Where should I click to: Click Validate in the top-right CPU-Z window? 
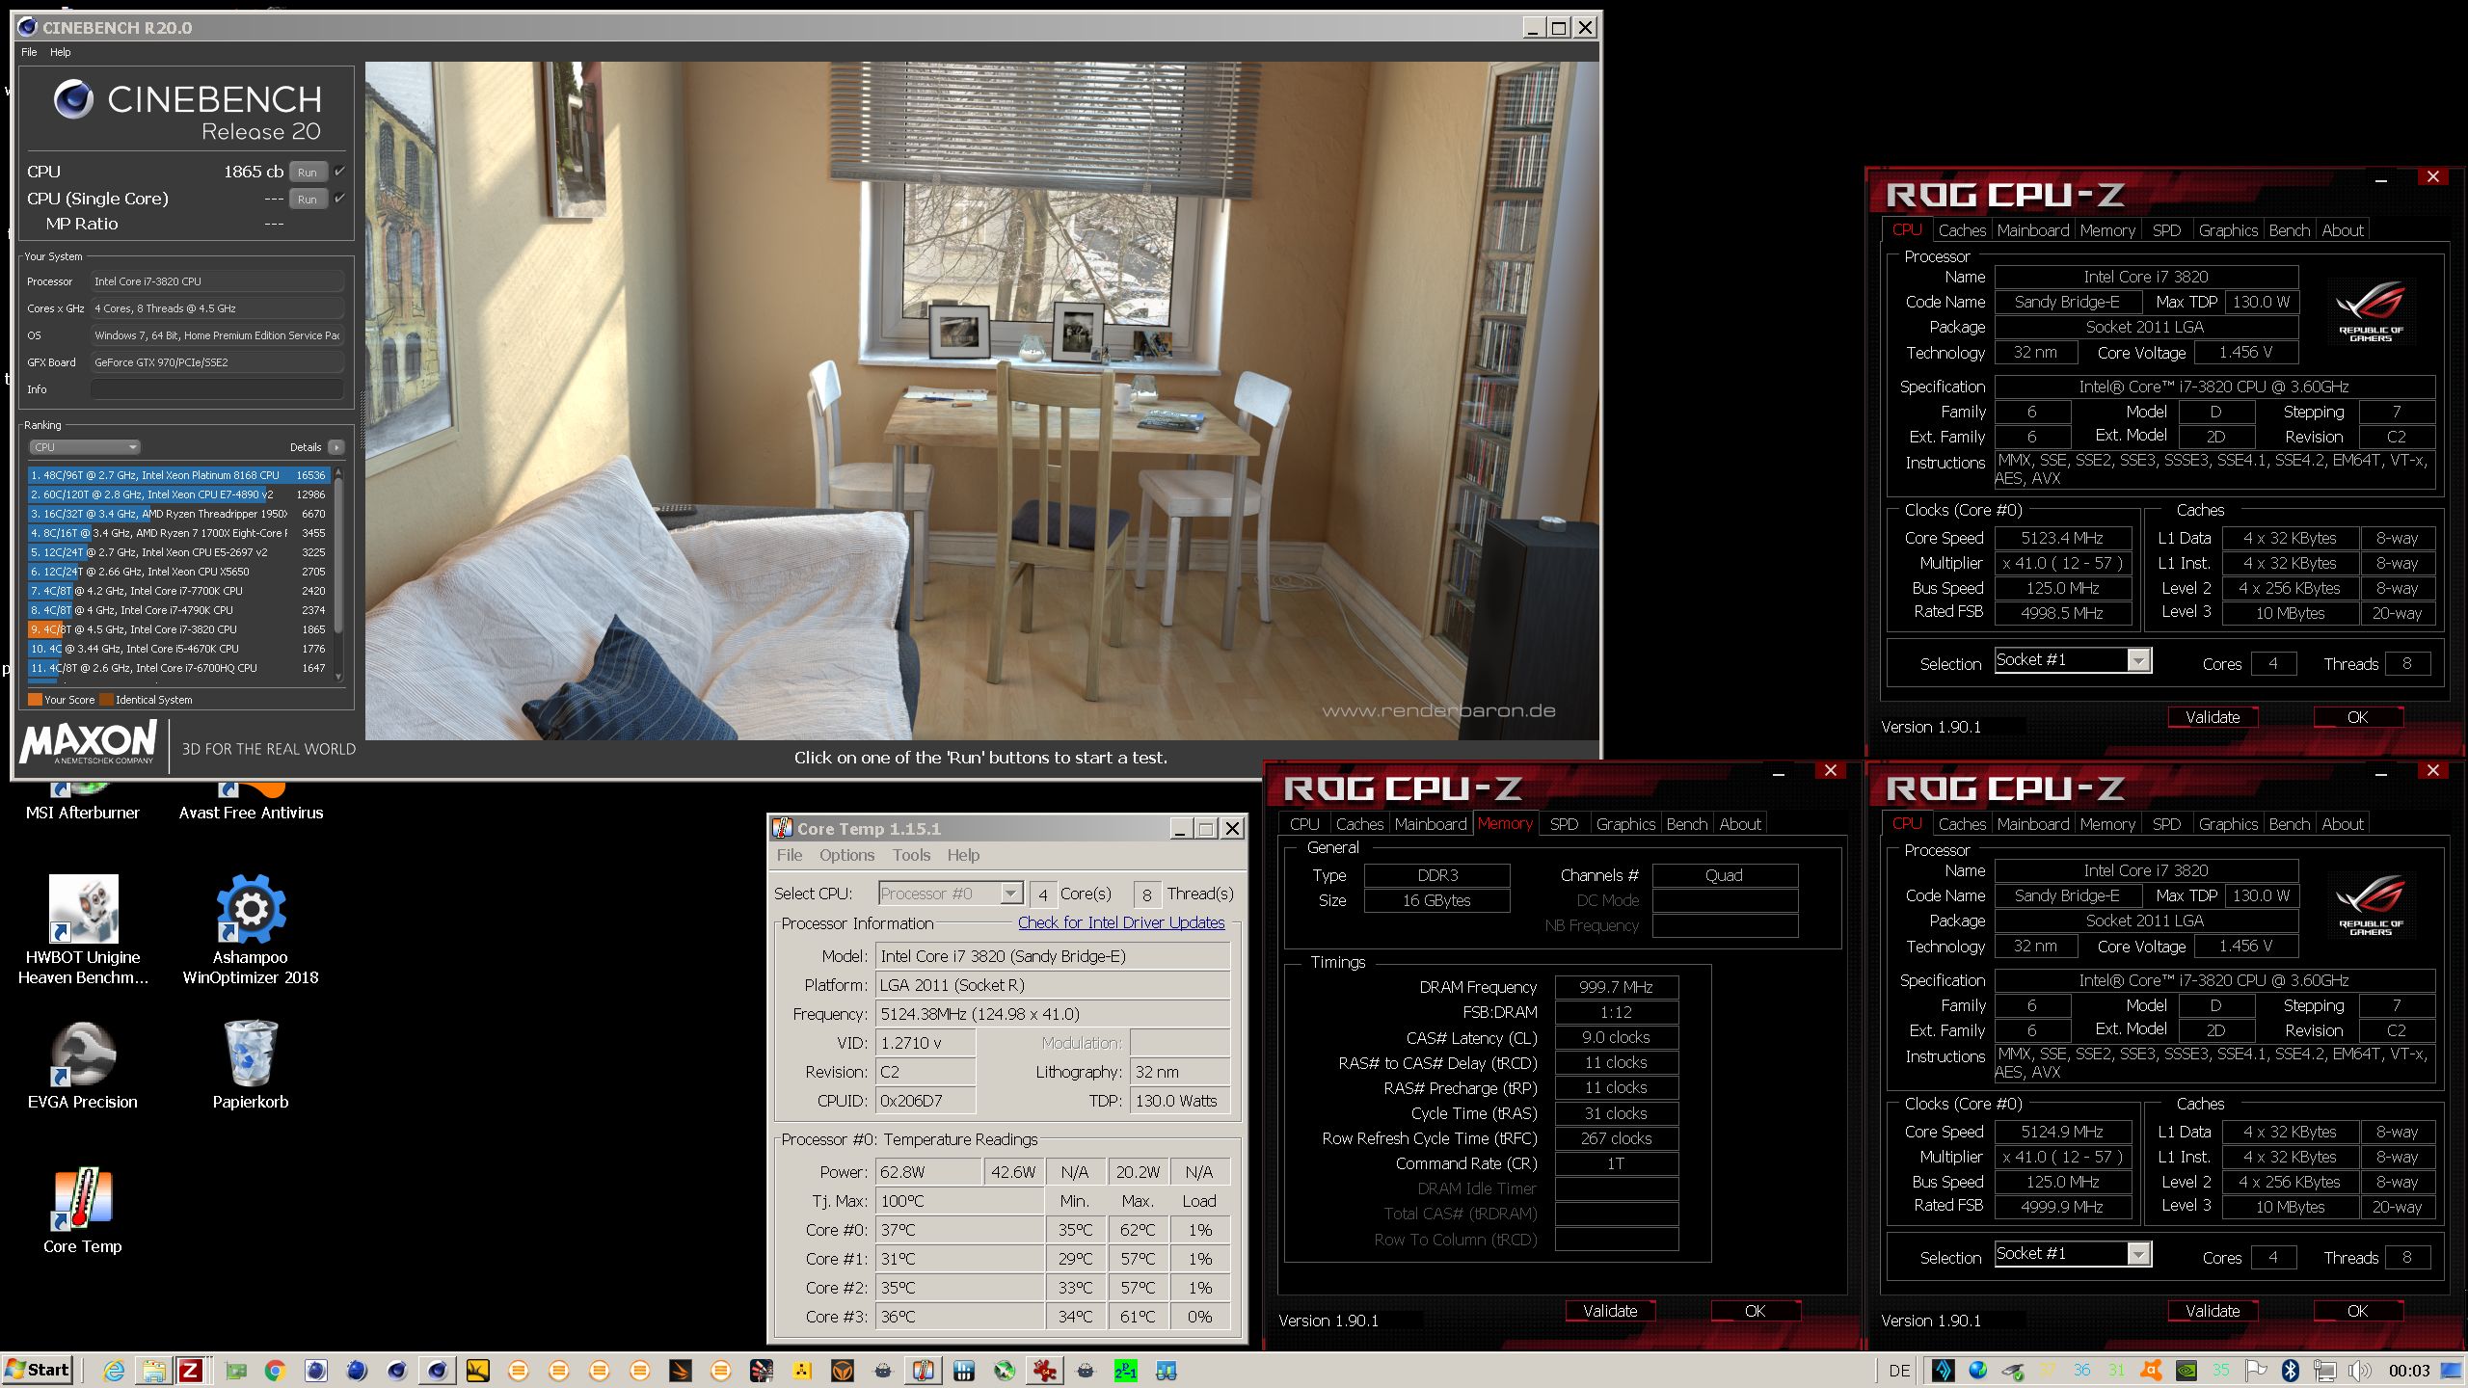tap(2213, 717)
